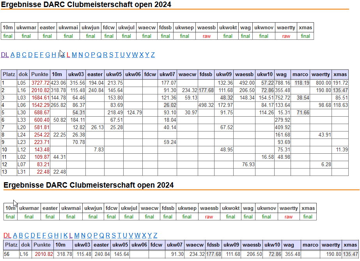Select the easter score '7.83'

pos(95,150)
